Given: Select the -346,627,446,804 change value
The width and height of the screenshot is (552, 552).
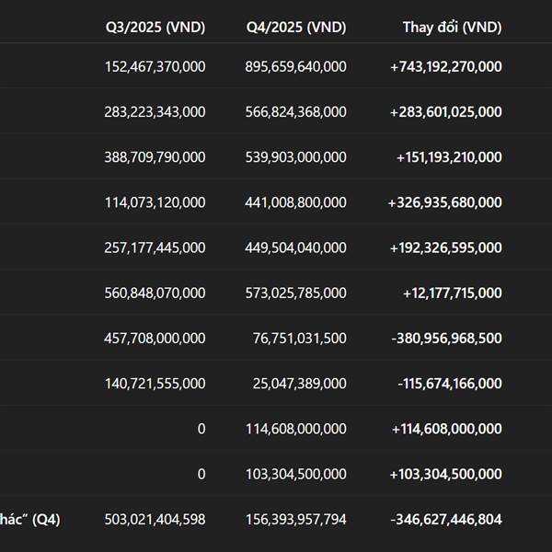Looking at the screenshot, I should pyautogui.click(x=446, y=520).
